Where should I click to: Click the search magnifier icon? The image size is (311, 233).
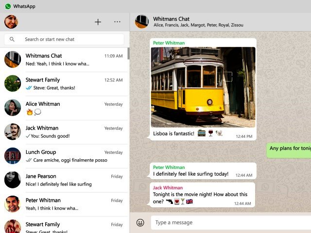tap(12, 39)
